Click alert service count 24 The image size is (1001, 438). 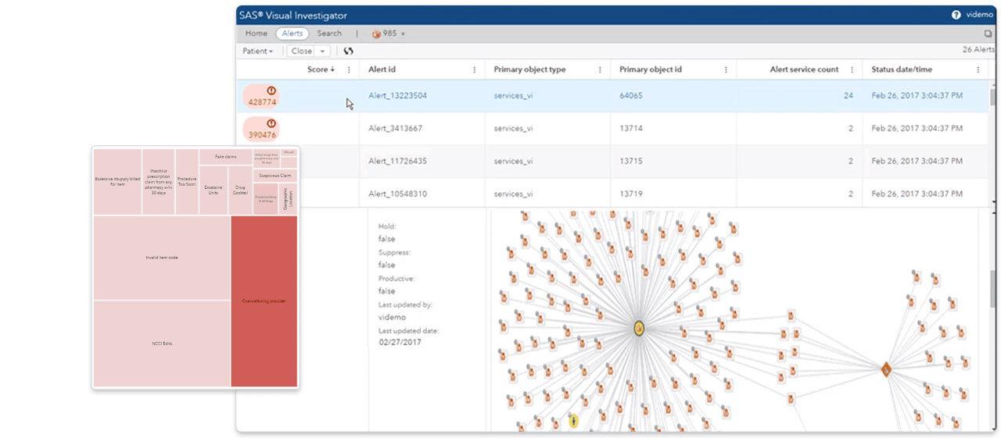[x=849, y=95]
